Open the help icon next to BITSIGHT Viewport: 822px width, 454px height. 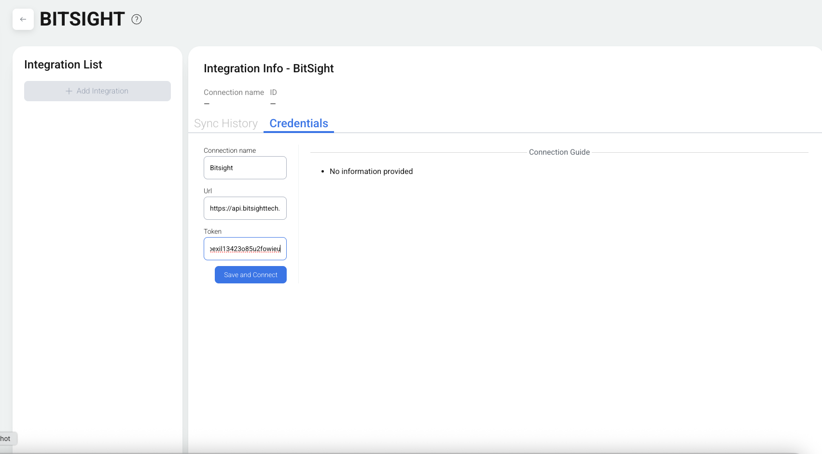point(137,19)
